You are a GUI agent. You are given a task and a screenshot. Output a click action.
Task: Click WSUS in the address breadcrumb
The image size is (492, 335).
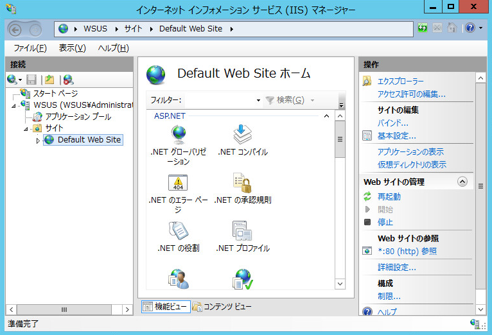[x=96, y=29]
